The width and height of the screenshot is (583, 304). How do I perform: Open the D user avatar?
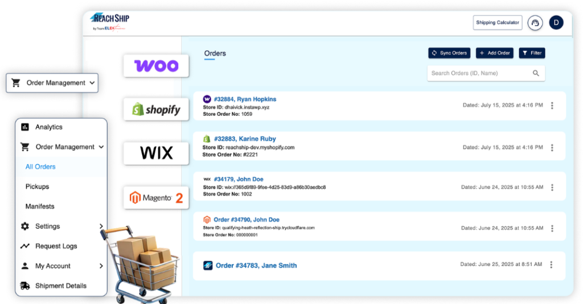click(x=556, y=23)
